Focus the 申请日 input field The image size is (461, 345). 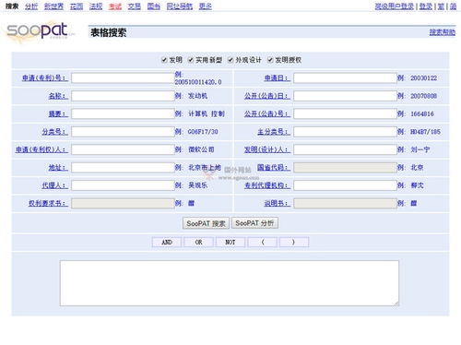pos(345,77)
